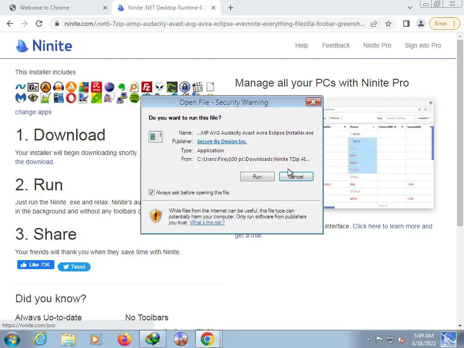Viewport: 464px width, 348px height.
Task: Click Sign into Pro
Action: click(423, 45)
